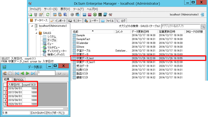This screenshot has height=117, width=208.
Task: Select the マルチビュー tree item
Action: [53, 47]
